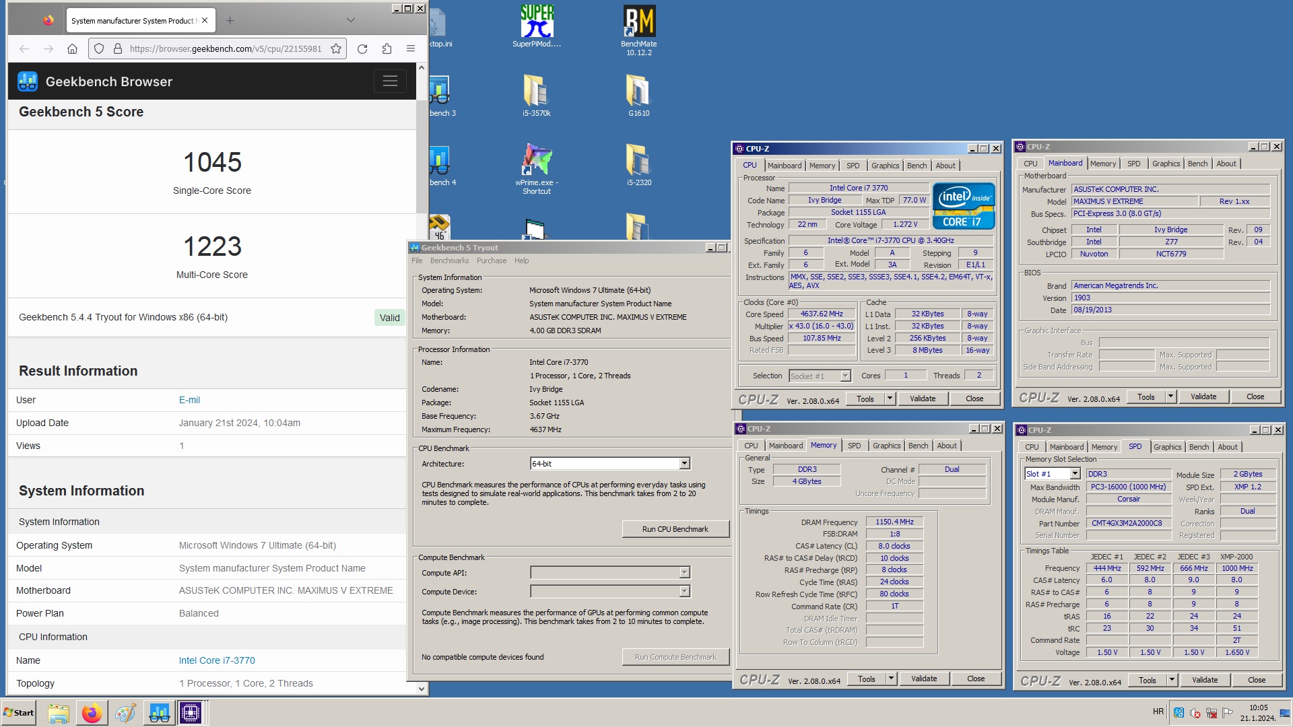Viewport: 1293px width, 727px height.
Task: Open Graphics tab in CPU-Z motherboard window
Action: (x=1166, y=164)
